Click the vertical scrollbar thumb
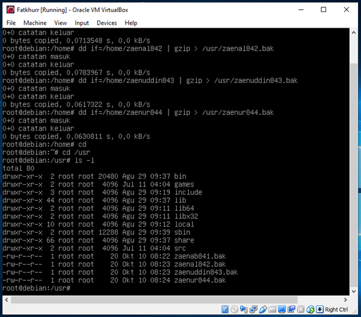361x317 pixels. [354, 174]
